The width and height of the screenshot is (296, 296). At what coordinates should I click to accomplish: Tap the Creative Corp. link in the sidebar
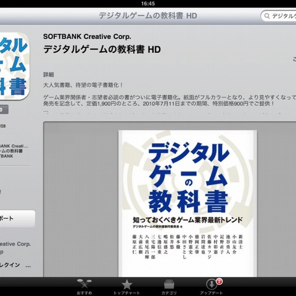tap(15, 244)
